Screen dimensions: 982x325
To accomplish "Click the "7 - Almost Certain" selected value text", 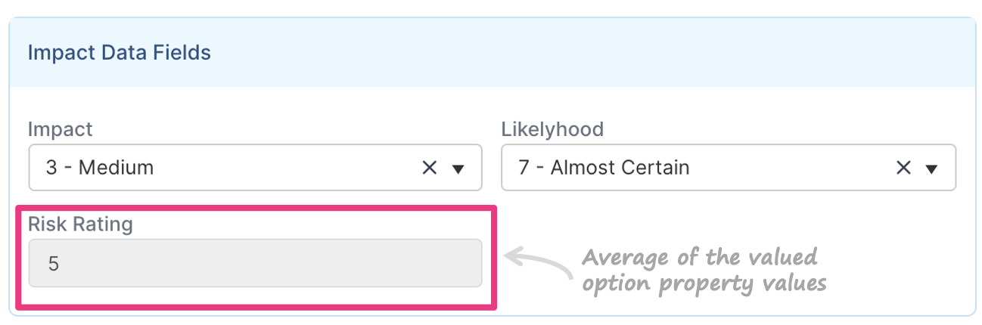I will pos(604,168).
